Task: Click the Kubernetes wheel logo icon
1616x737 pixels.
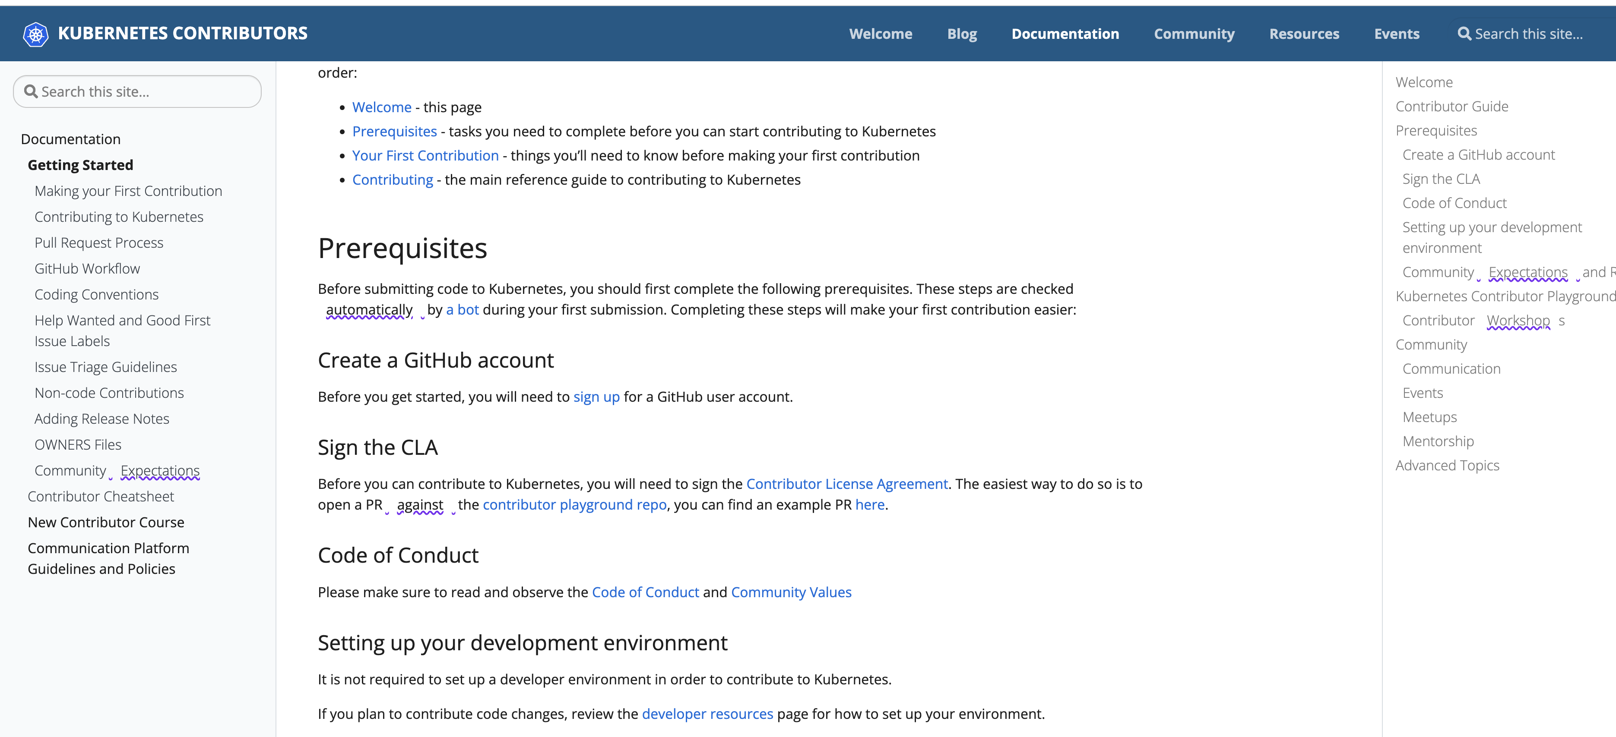Action: (35, 34)
